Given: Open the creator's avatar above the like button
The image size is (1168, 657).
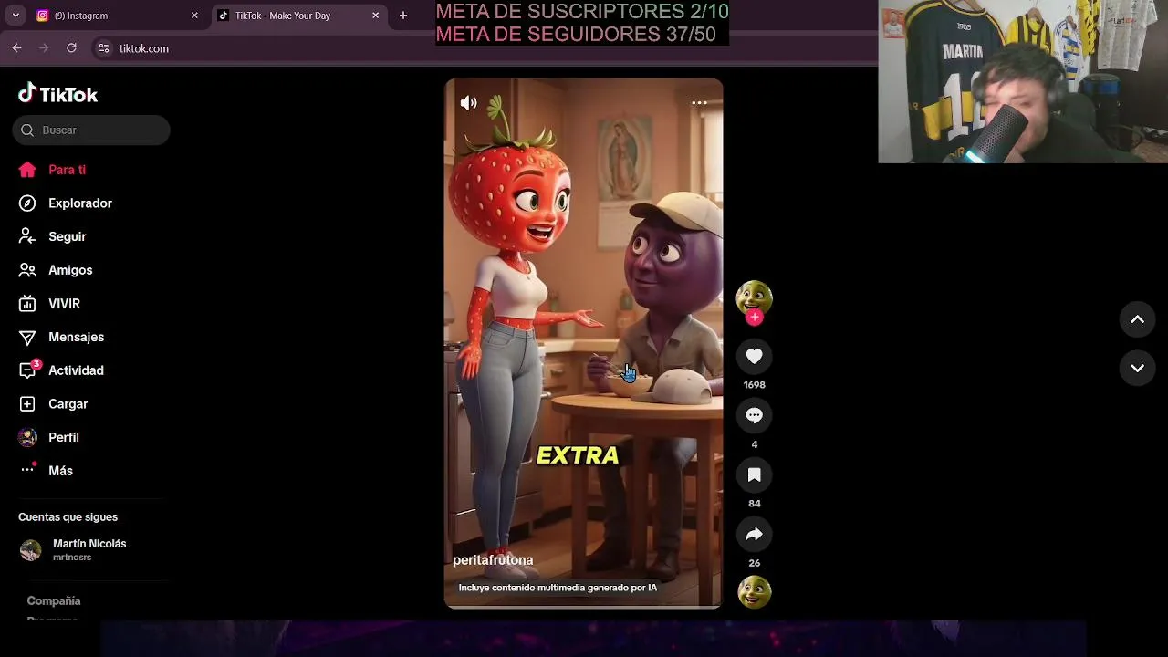Looking at the screenshot, I should tap(754, 297).
